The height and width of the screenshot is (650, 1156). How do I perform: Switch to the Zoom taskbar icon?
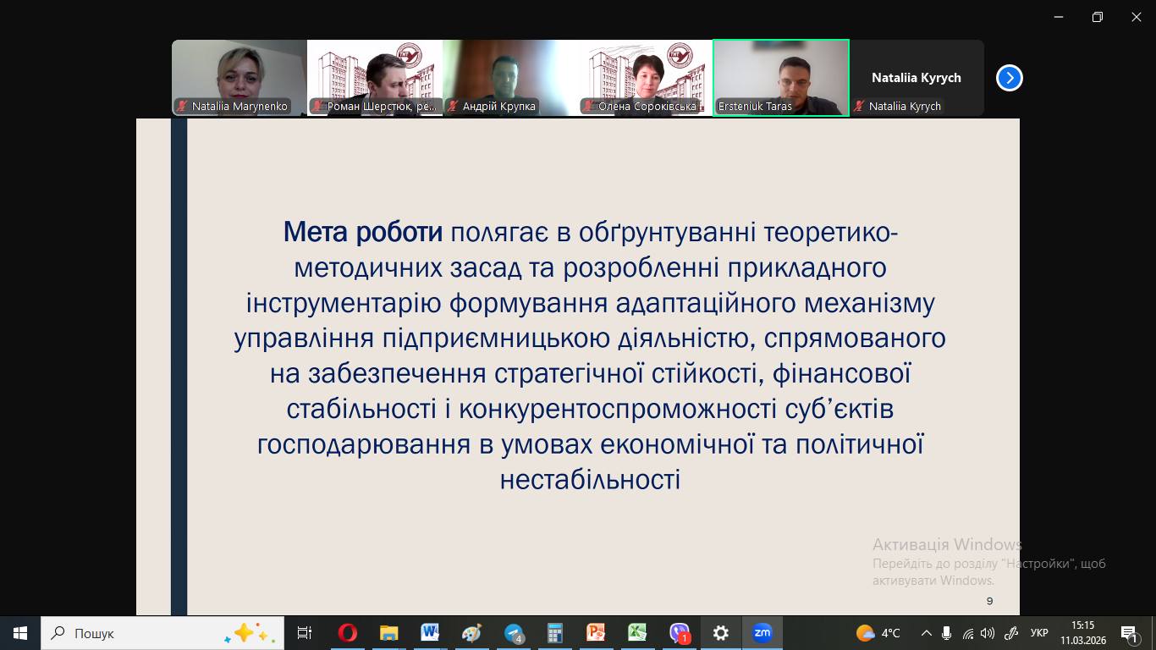[762, 633]
